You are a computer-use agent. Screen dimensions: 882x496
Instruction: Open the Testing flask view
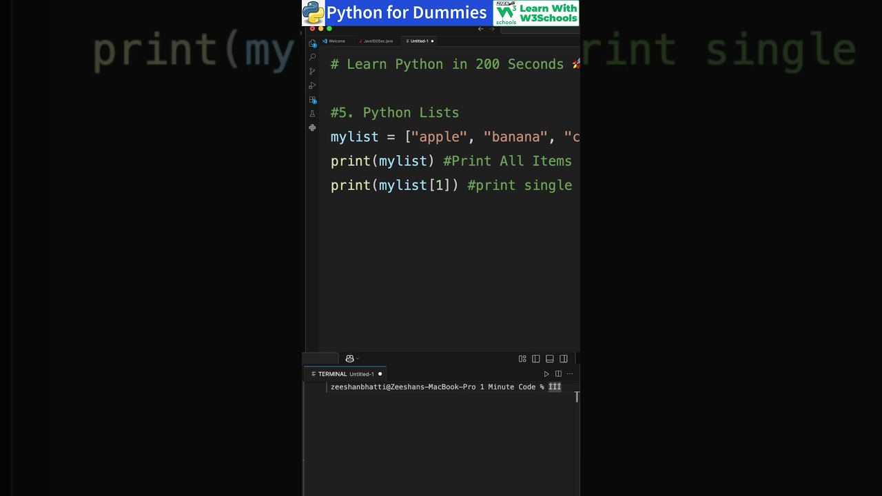[312, 114]
